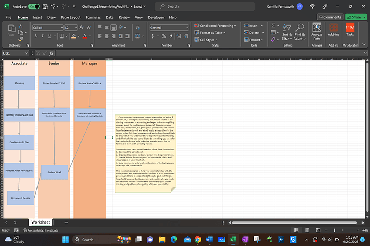Viewport: 370px width, 246px height.
Task: Click the Merge & Center icon
Action: coord(138,36)
